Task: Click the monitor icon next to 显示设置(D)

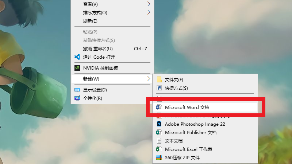Action: coord(77,90)
